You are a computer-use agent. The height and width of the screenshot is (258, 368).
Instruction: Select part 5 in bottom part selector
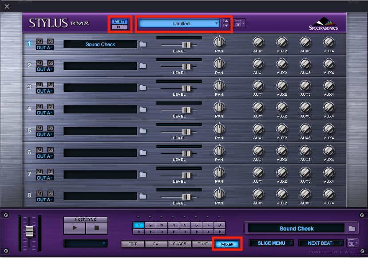[x=185, y=225]
